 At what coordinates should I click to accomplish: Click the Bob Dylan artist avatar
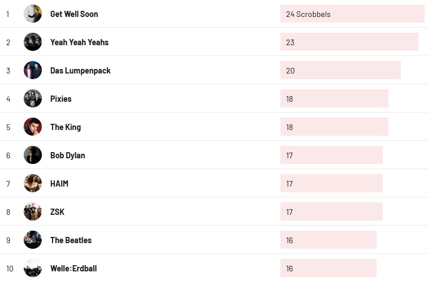[33, 155]
